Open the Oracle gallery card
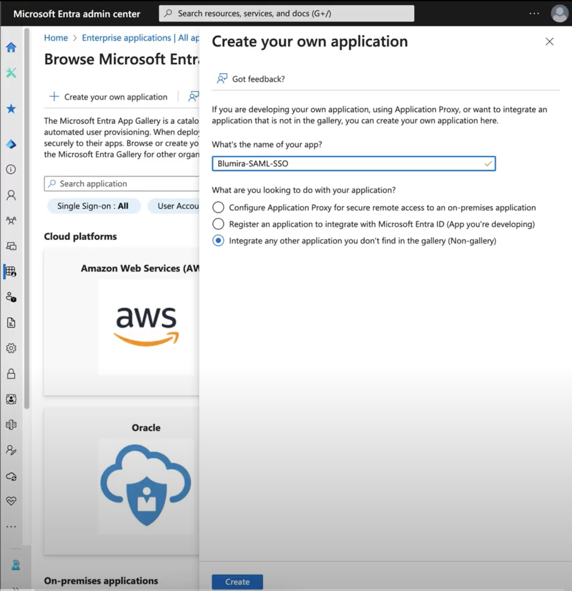 pyautogui.click(x=122, y=481)
